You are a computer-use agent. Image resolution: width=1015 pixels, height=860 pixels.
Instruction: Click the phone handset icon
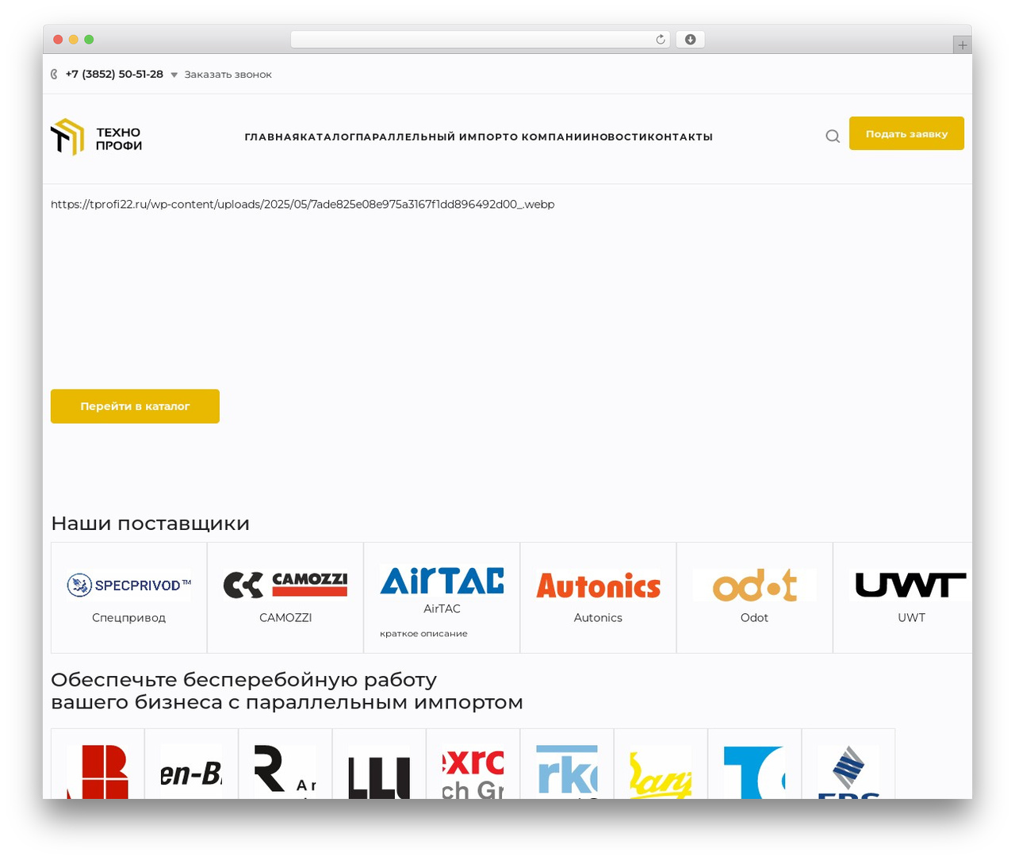tap(54, 74)
